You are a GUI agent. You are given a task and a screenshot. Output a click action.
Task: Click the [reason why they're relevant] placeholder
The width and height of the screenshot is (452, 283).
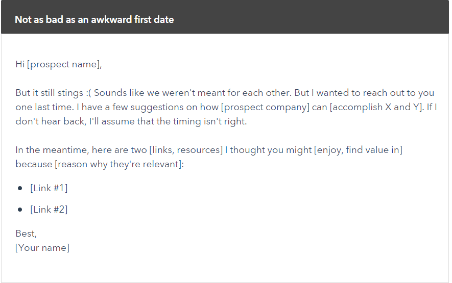(118, 164)
